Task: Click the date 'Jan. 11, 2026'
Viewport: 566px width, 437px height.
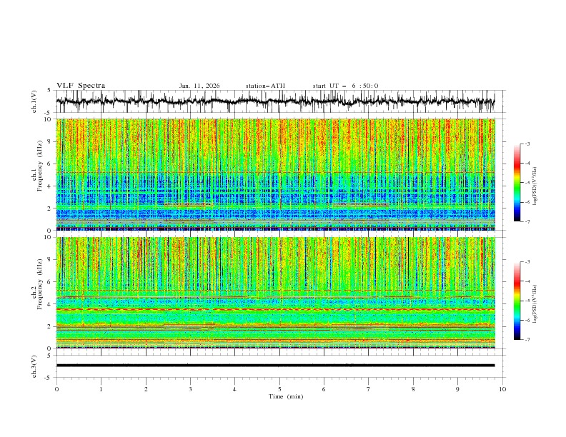Action: coord(199,86)
